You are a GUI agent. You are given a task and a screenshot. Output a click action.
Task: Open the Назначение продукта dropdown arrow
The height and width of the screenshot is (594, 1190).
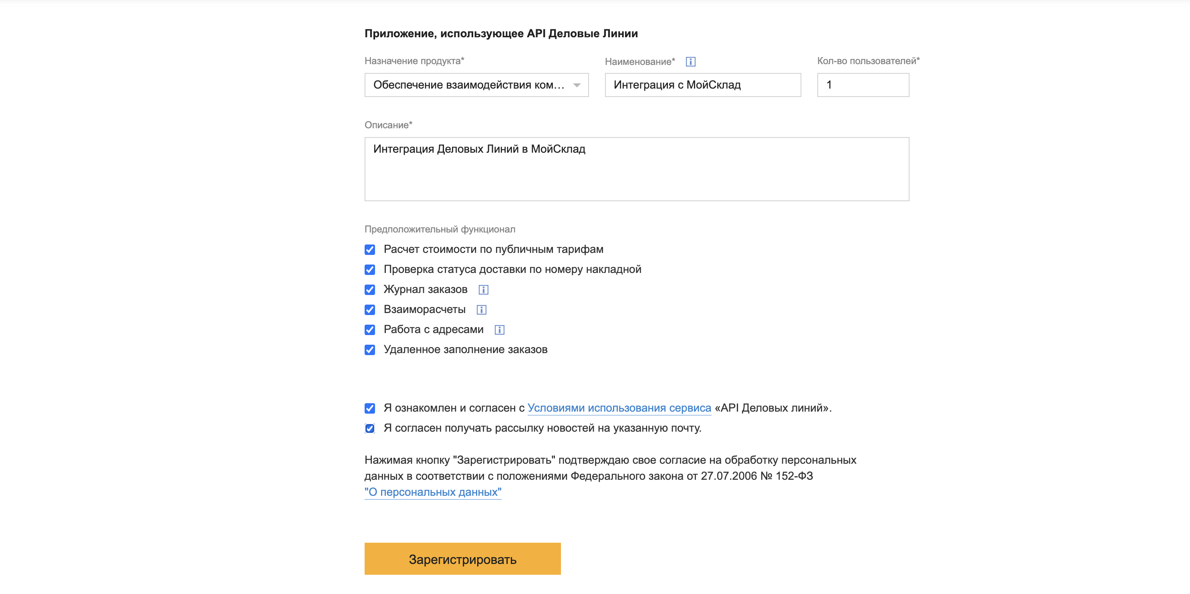point(577,85)
